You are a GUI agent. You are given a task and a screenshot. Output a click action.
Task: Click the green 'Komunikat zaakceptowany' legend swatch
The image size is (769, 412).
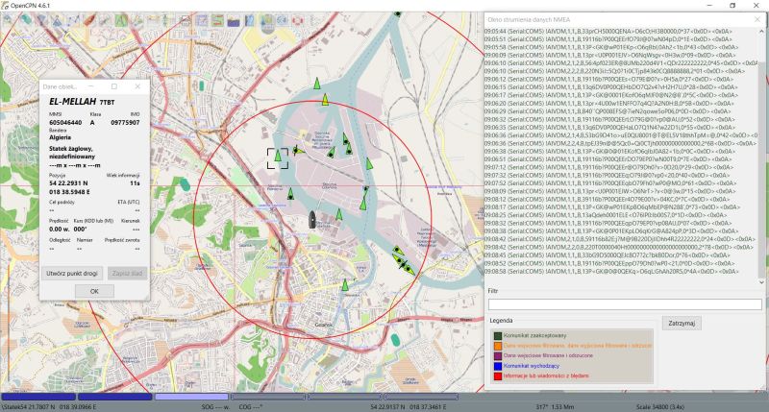[498, 336]
